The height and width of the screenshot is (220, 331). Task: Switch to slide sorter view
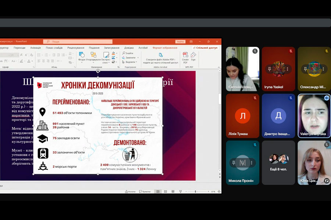coord(165,191)
